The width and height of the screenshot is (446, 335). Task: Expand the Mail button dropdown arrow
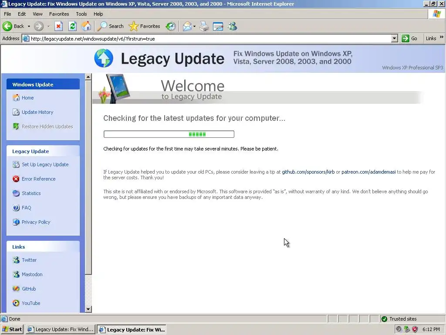[x=194, y=26]
